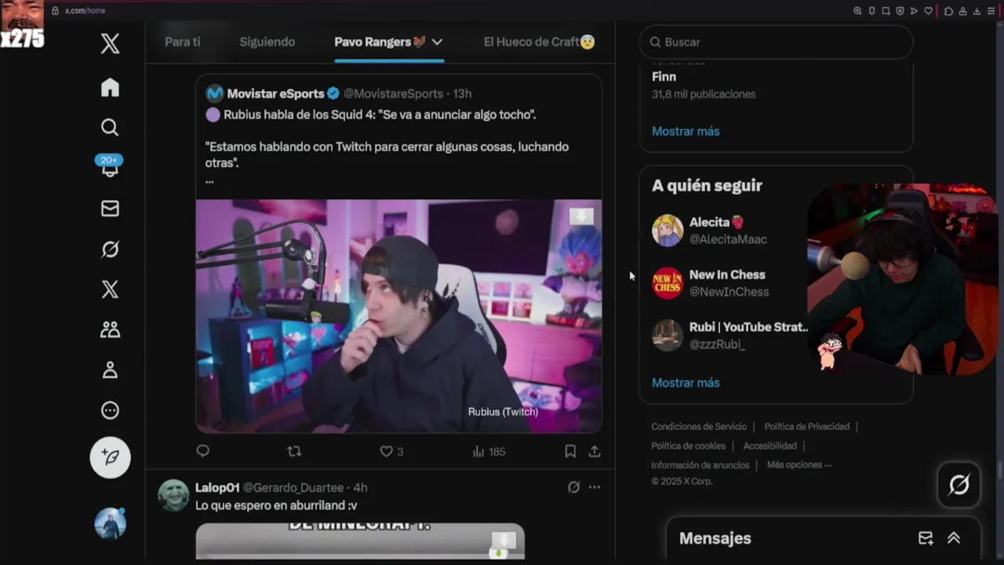Viewport: 1004px width, 565px height.
Task: Focus the Buscar search field
Action: pos(777,42)
